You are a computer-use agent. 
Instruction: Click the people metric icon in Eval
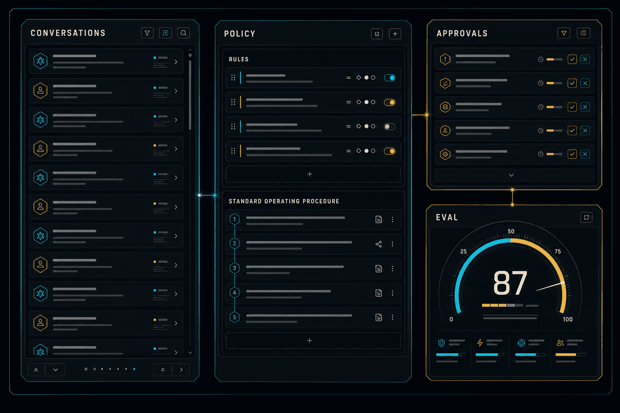[x=560, y=342]
